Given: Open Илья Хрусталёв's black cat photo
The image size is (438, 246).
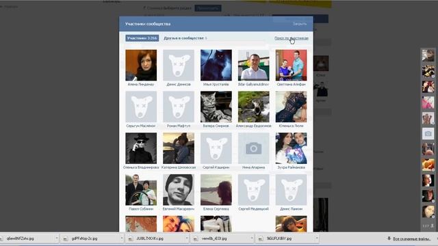Looking at the screenshot, I should tap(216, 65).
